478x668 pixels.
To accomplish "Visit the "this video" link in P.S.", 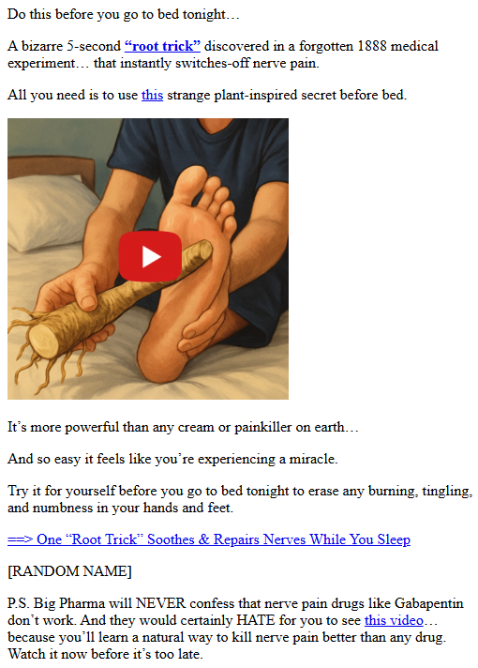I will coord(394,620).
